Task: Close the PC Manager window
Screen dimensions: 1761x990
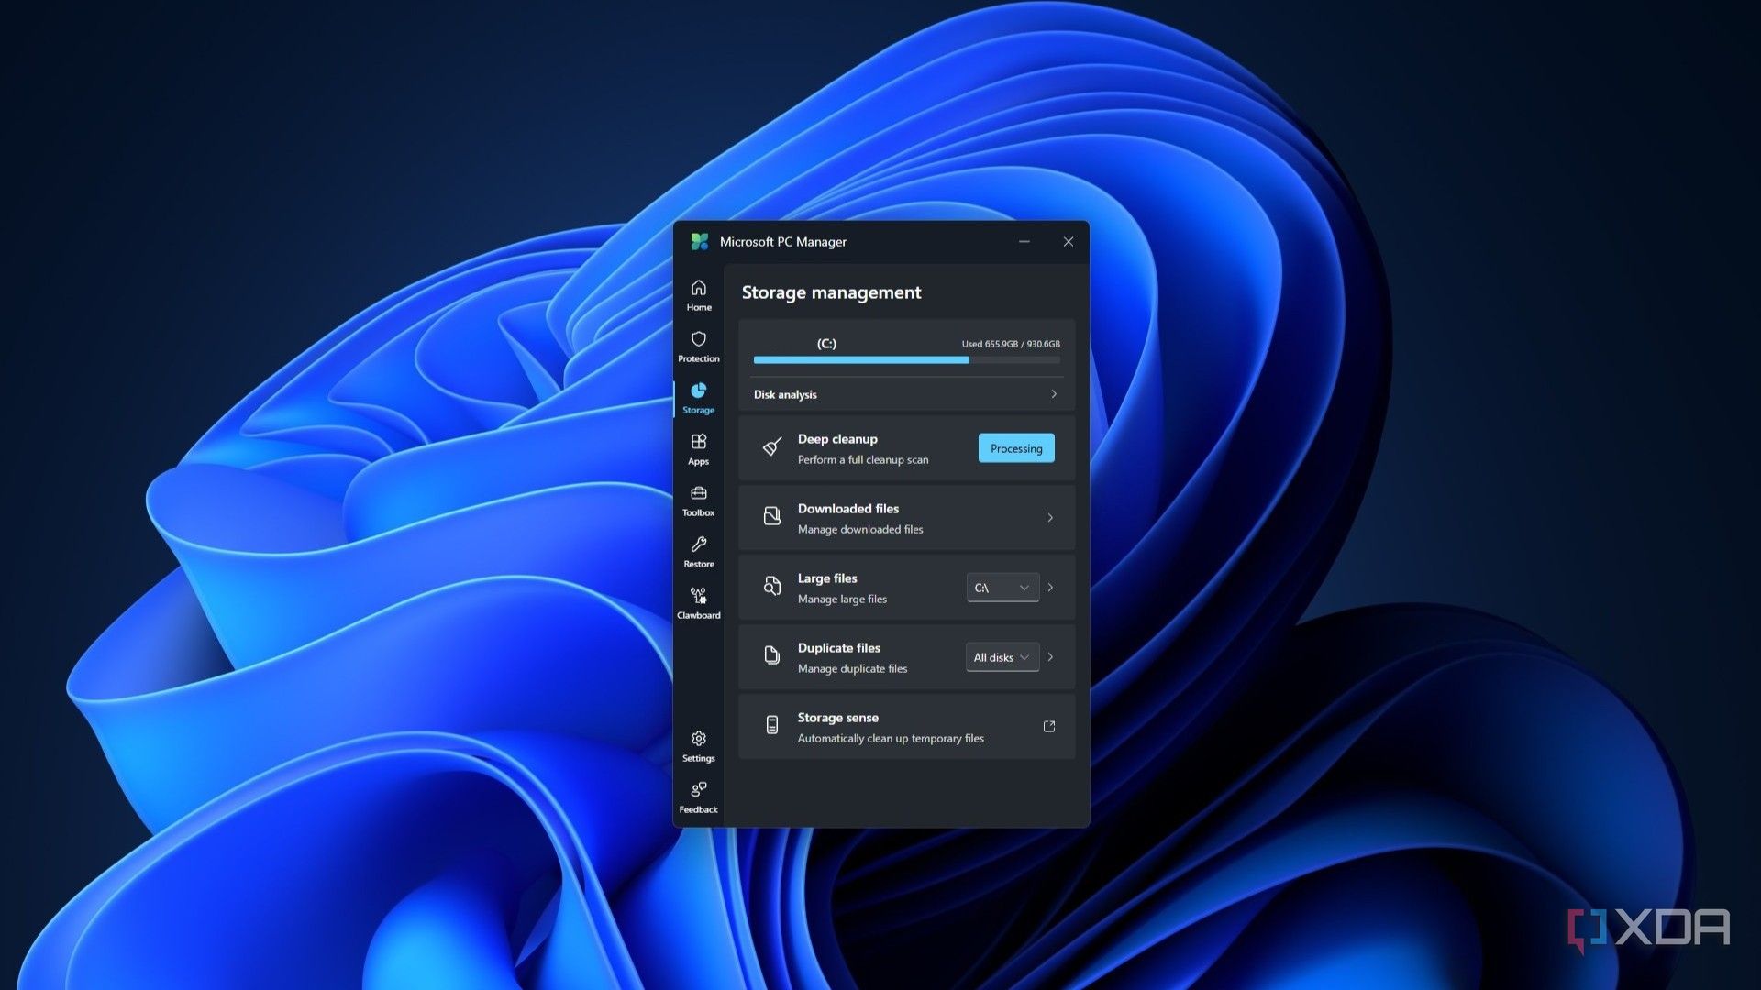Action: point(1069,242)
